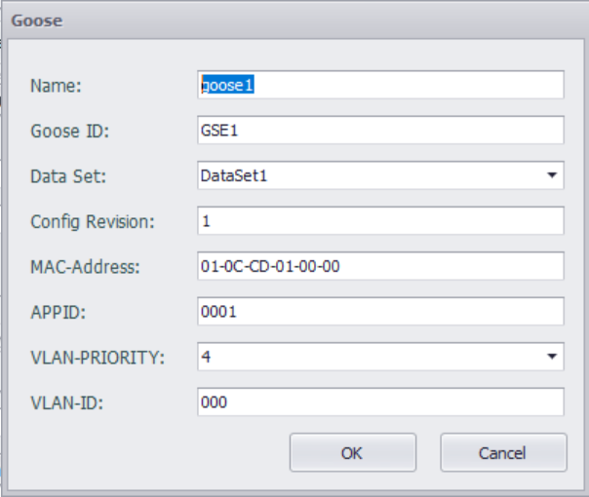
Task: Select the DataSet1 combo box text
Action: [371, 175]
